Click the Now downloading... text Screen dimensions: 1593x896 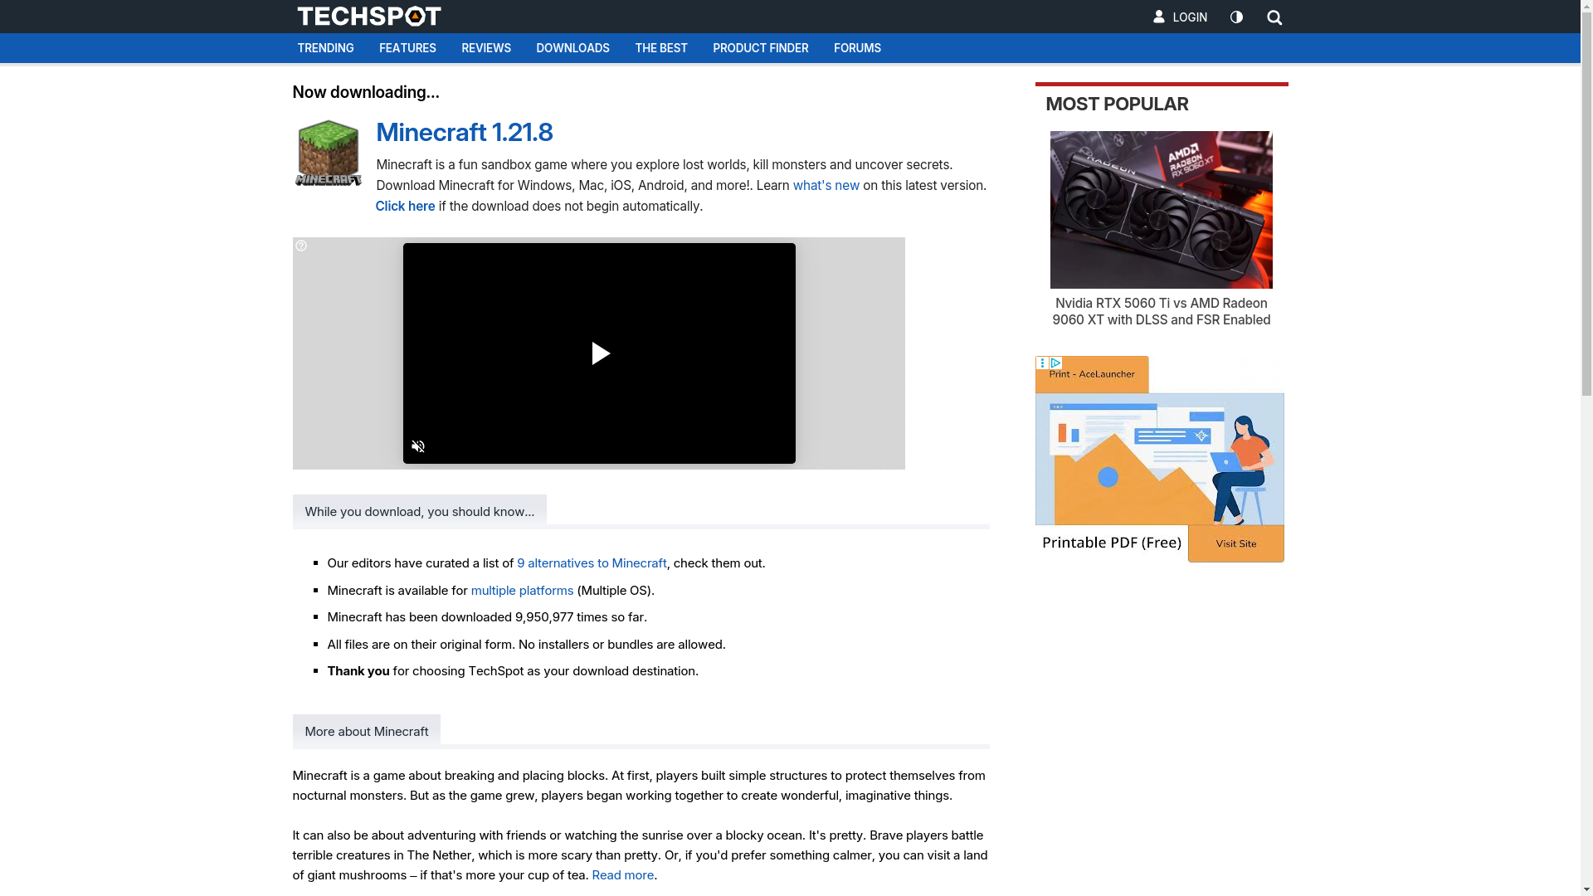366,92
